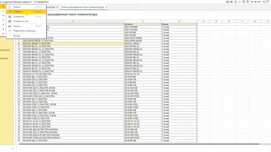This screenshot has width=271, height=152.
Task: Click the M memory button in toolbar
Action: pos(252,2)
